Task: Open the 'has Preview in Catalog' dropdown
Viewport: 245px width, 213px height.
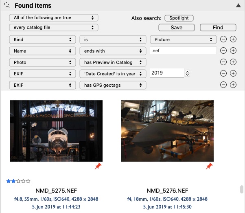Action: [x=113, y=62]
